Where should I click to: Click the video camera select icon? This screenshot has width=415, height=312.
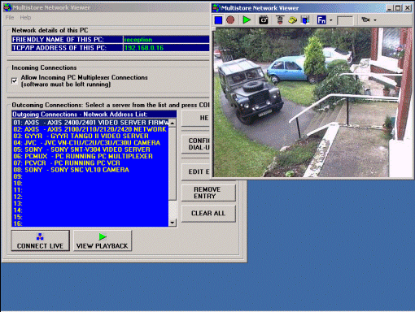[x=365, y=19]
